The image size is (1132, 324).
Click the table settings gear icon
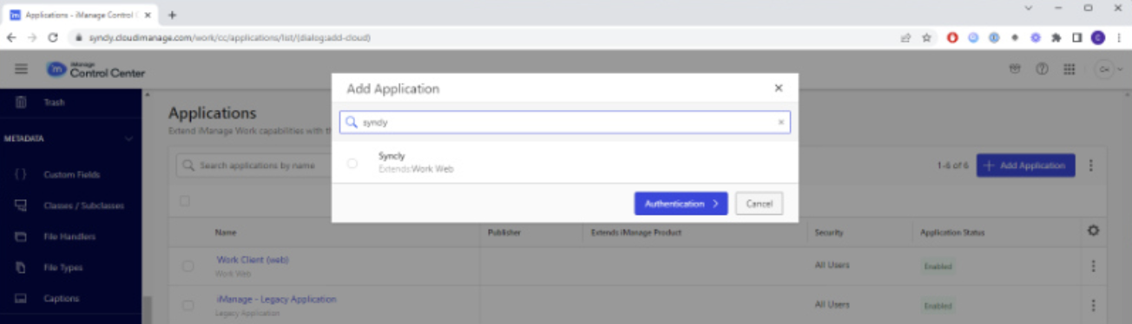coord(1093,230)
